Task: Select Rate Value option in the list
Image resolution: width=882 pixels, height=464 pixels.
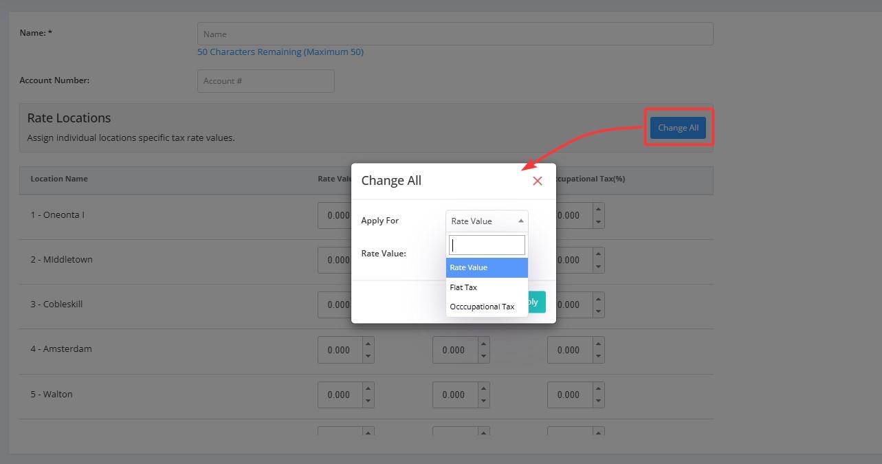Action: [487, 267]
